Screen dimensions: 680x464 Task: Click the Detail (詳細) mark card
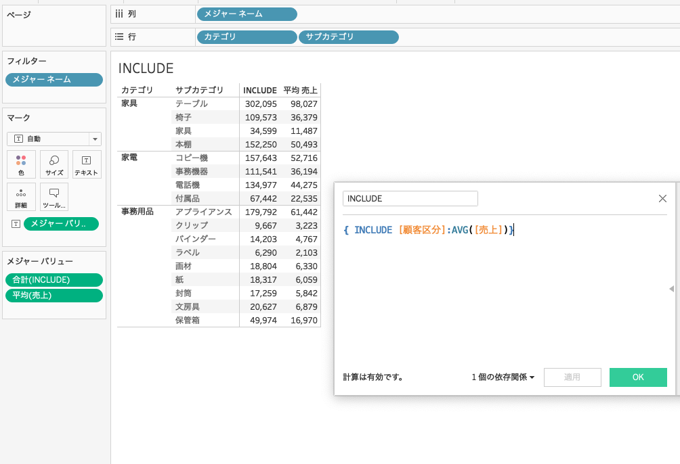click(21, 197)
